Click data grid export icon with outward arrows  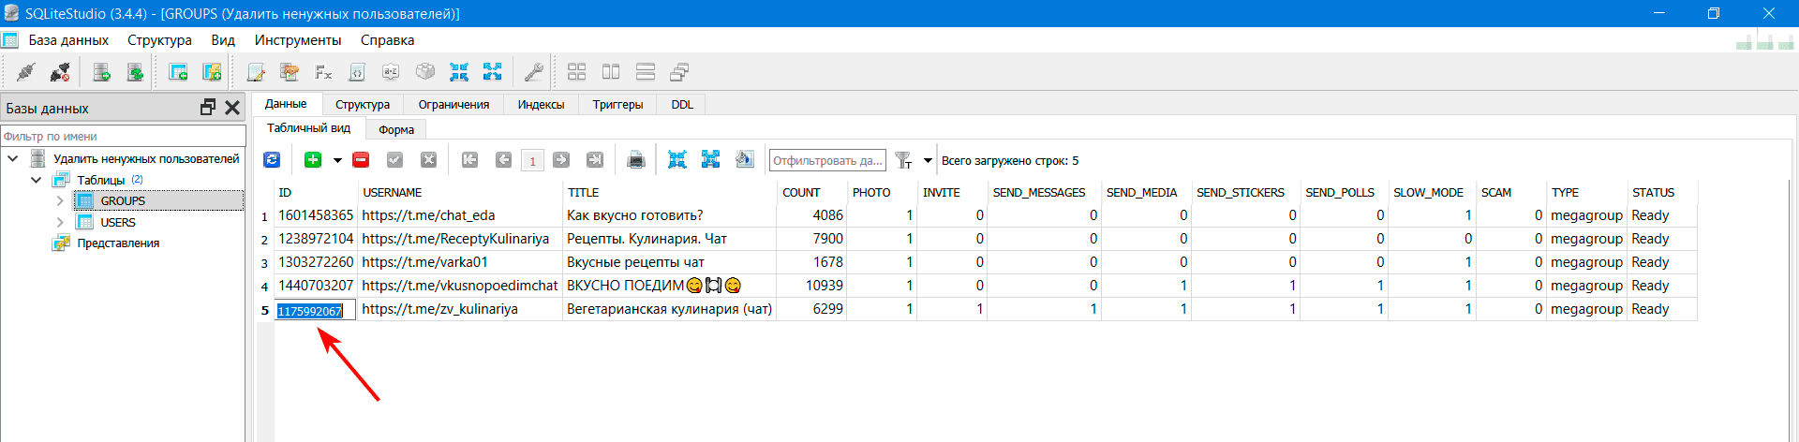pos(711,160)
